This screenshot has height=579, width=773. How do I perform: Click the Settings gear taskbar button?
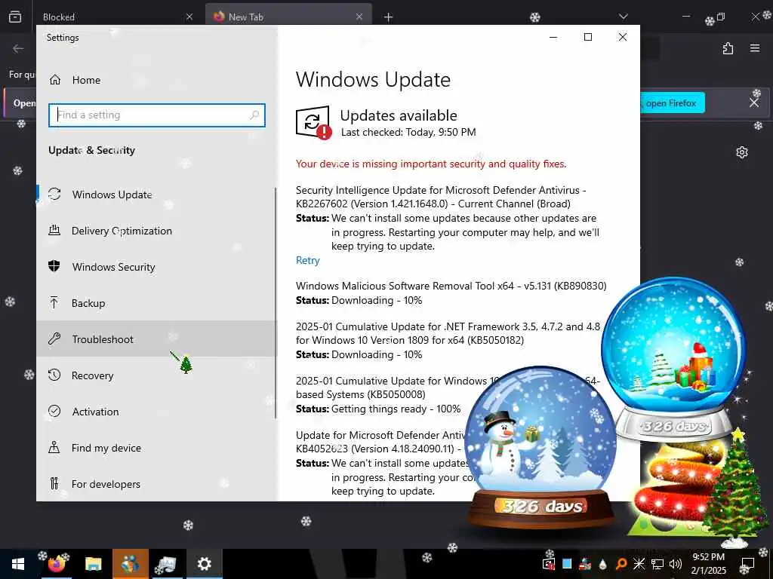point(204,564)
